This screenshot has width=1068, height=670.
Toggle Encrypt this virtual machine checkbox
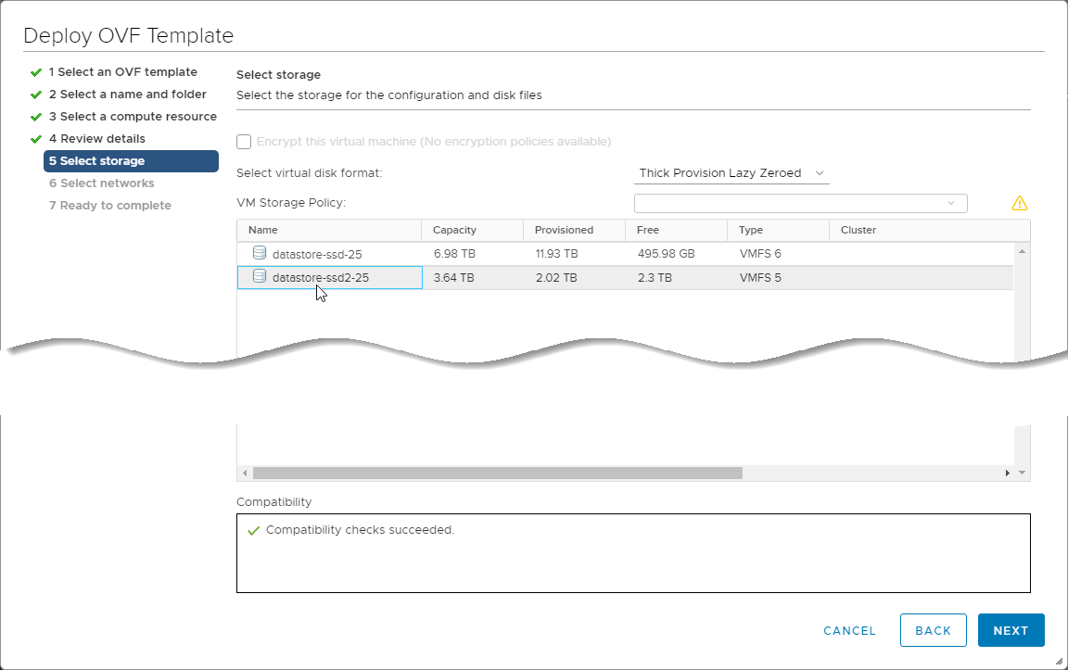tap(244, 142)
